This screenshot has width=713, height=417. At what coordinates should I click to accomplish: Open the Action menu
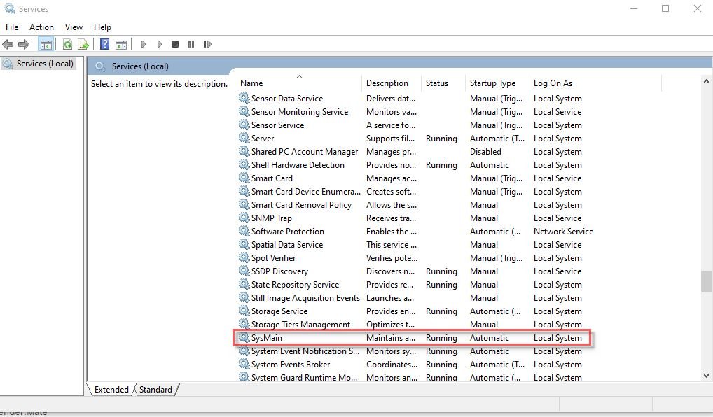coord(41,27)
